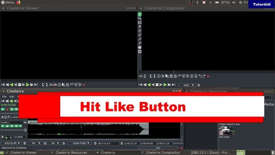This screenshot has width=275, height=155.
Task: Click the timeline horizontal scrollbar
Action: tap(104, 140)
